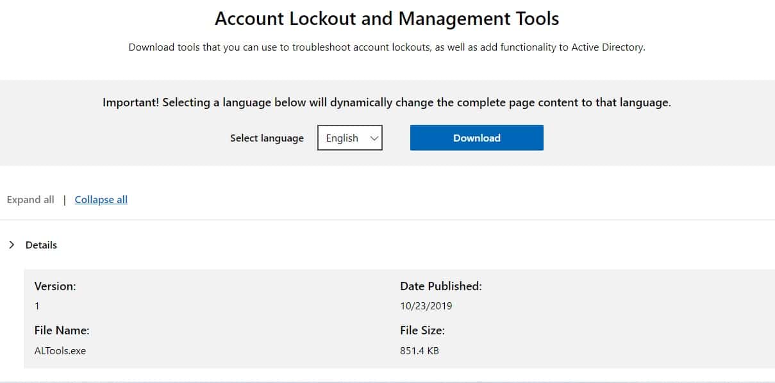Click the version value 1
This screenshot has height=383, width=775.
(x=37, y=306)
